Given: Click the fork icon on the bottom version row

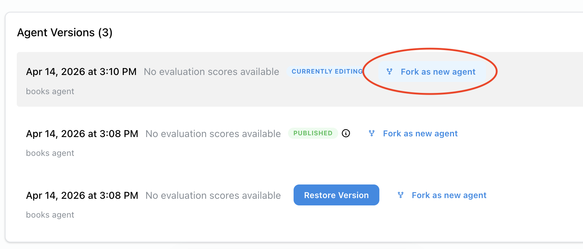Looking at the screenshot, I should (400, 195).
